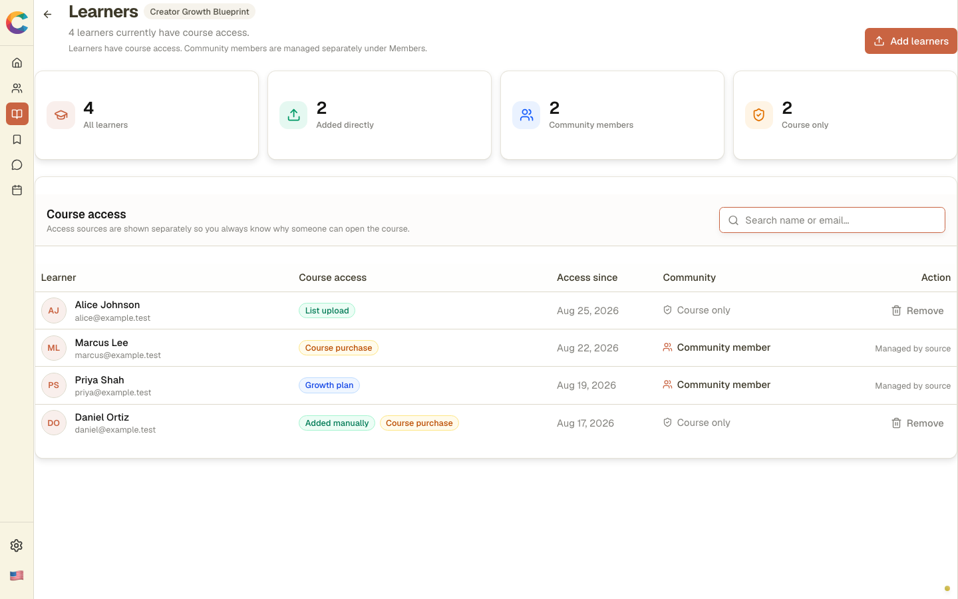Open the Members people icon in the sidebar
This screenshot has height=599, width=958.
tap(17, 88)
